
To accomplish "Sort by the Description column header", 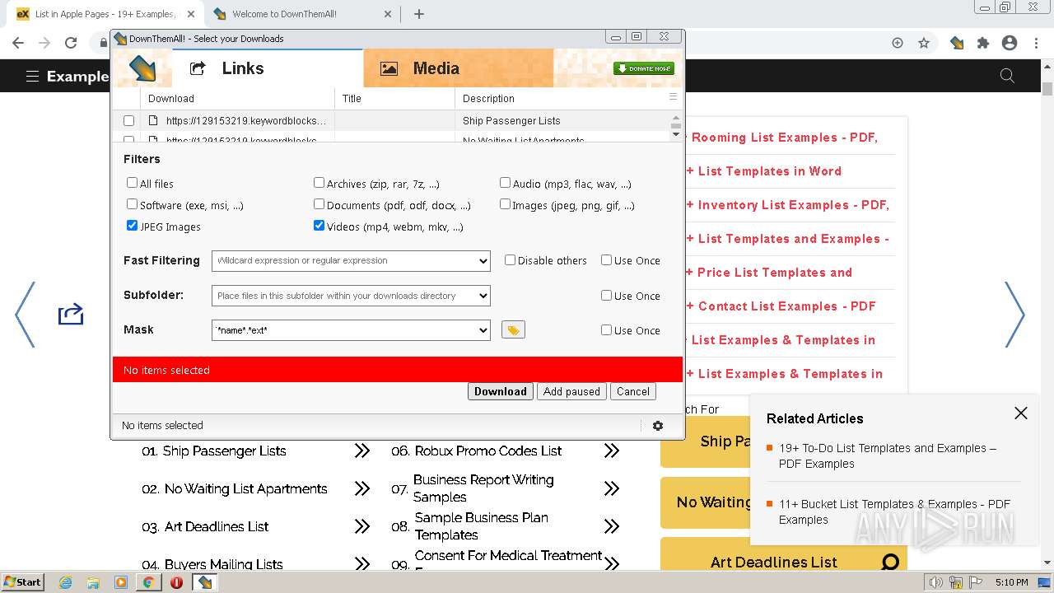I will click(560, 98).
